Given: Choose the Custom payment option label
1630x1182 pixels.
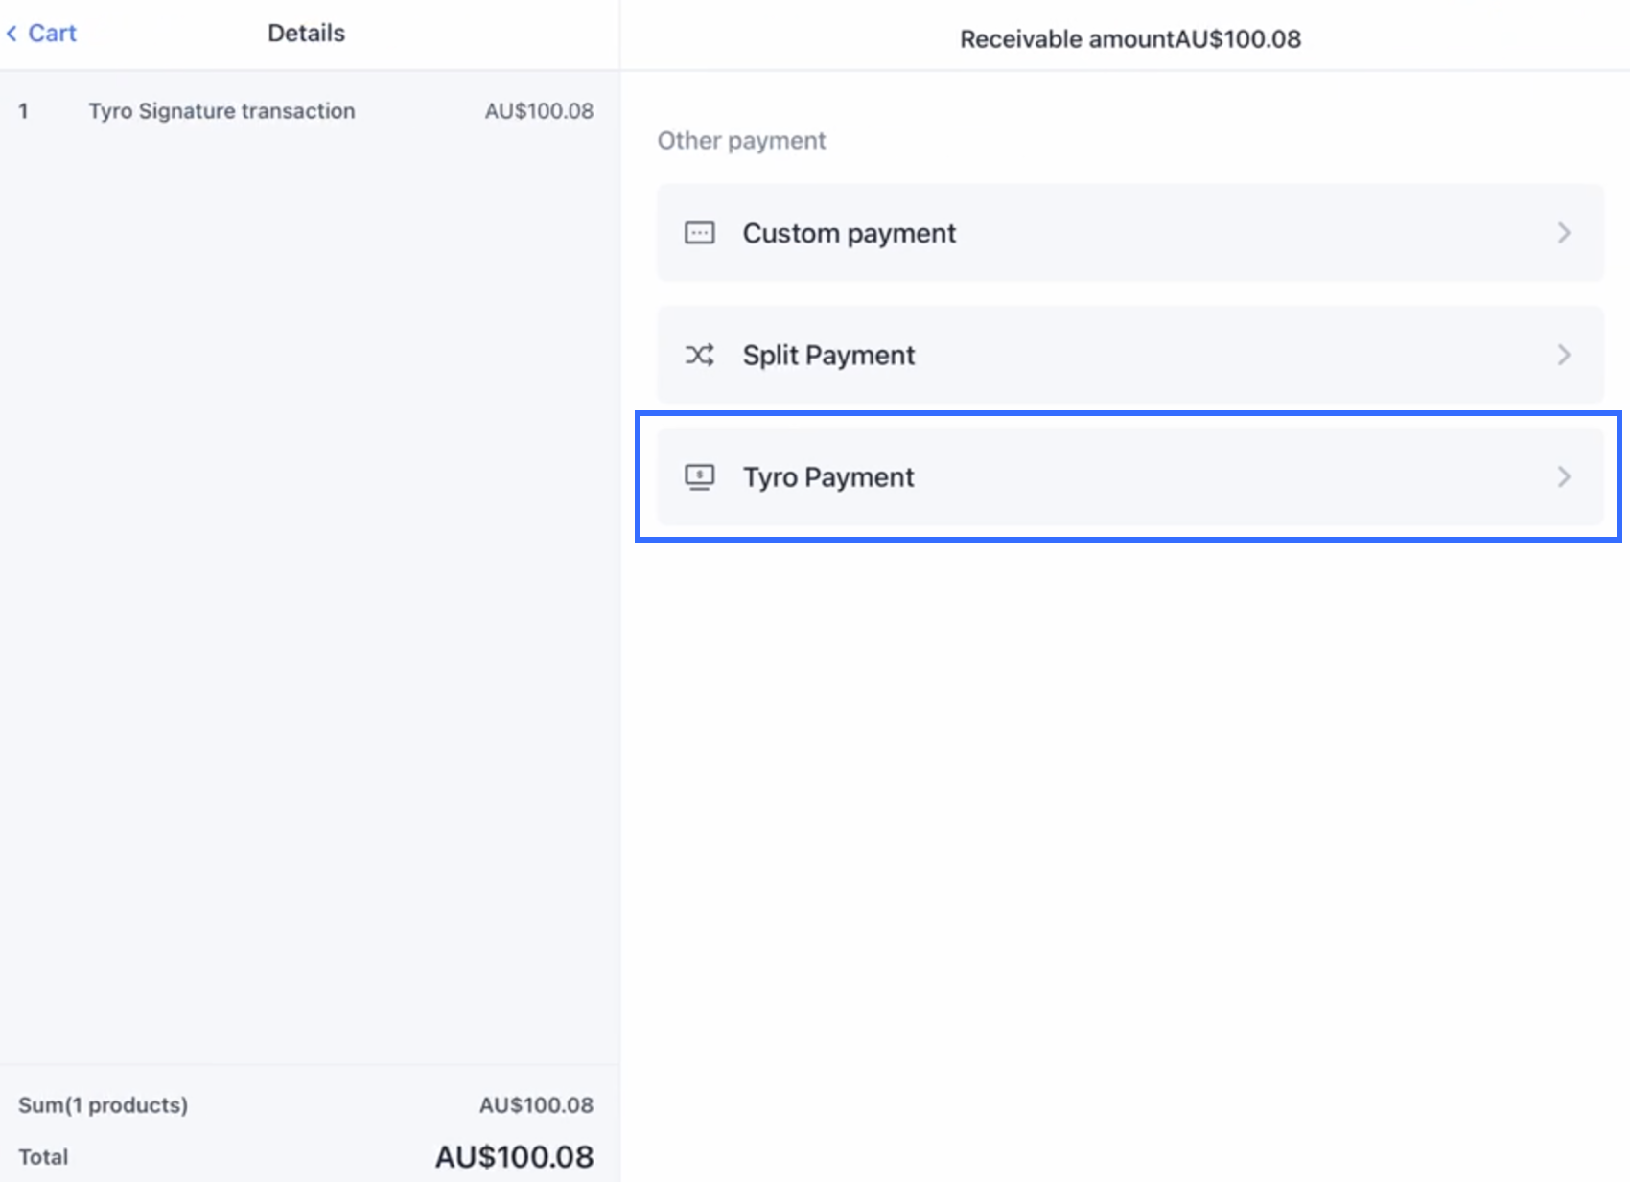Looking at the screenshot, I should (x=849, y=233).
